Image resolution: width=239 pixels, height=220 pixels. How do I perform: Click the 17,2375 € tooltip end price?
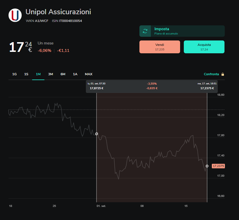[x=207, y=88]
